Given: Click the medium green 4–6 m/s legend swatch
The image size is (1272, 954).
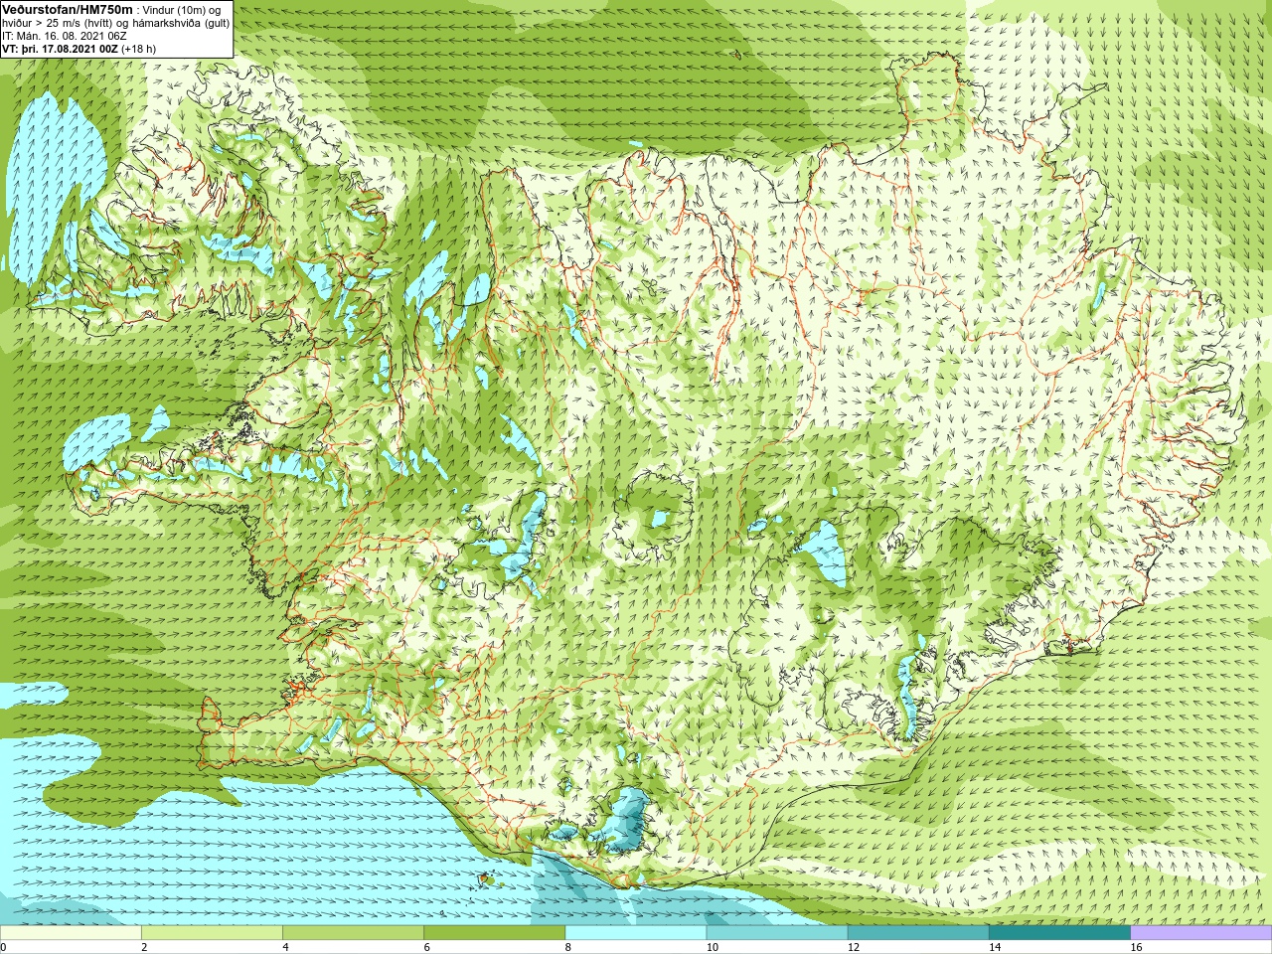Looking at the screenshot, I should 353,933.
